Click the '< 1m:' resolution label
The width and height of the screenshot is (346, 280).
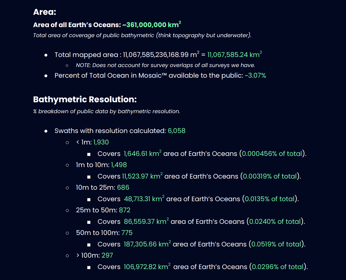pos(84,142)
